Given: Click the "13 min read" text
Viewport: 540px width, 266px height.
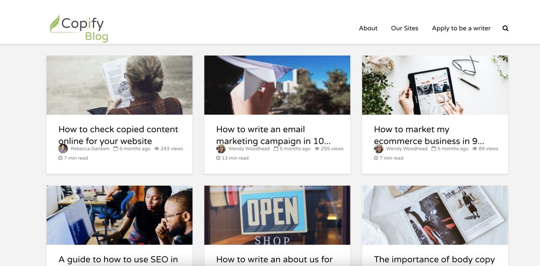Looking at the screenshot, I should click(x=235, y=158).
